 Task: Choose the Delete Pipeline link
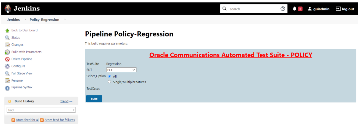click(22, 59)
